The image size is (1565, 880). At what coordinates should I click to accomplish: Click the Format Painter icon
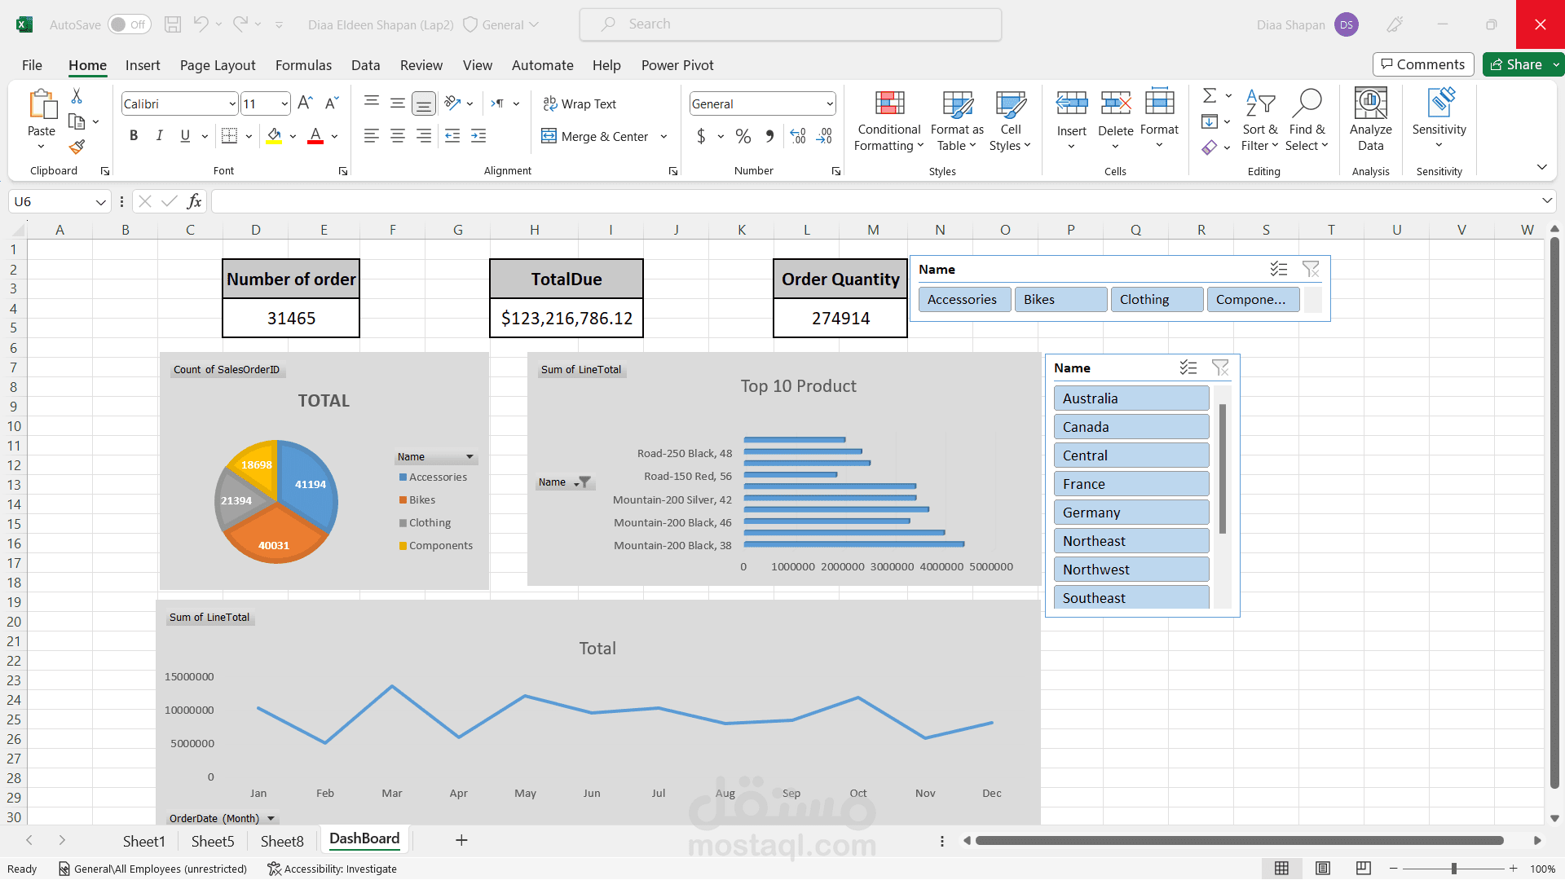[x=77, y=147]
